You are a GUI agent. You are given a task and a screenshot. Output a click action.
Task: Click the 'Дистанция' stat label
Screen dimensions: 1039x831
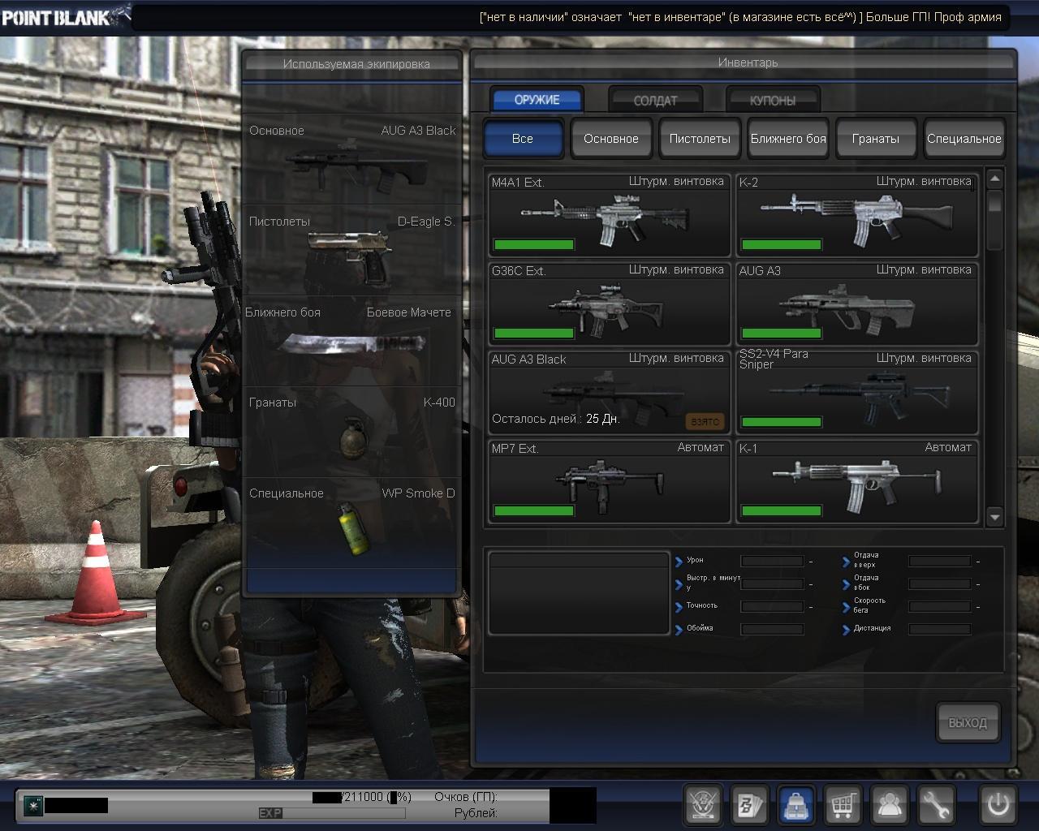tap(873, 628)
